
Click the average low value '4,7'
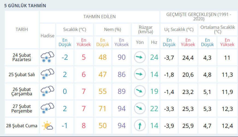207,126
